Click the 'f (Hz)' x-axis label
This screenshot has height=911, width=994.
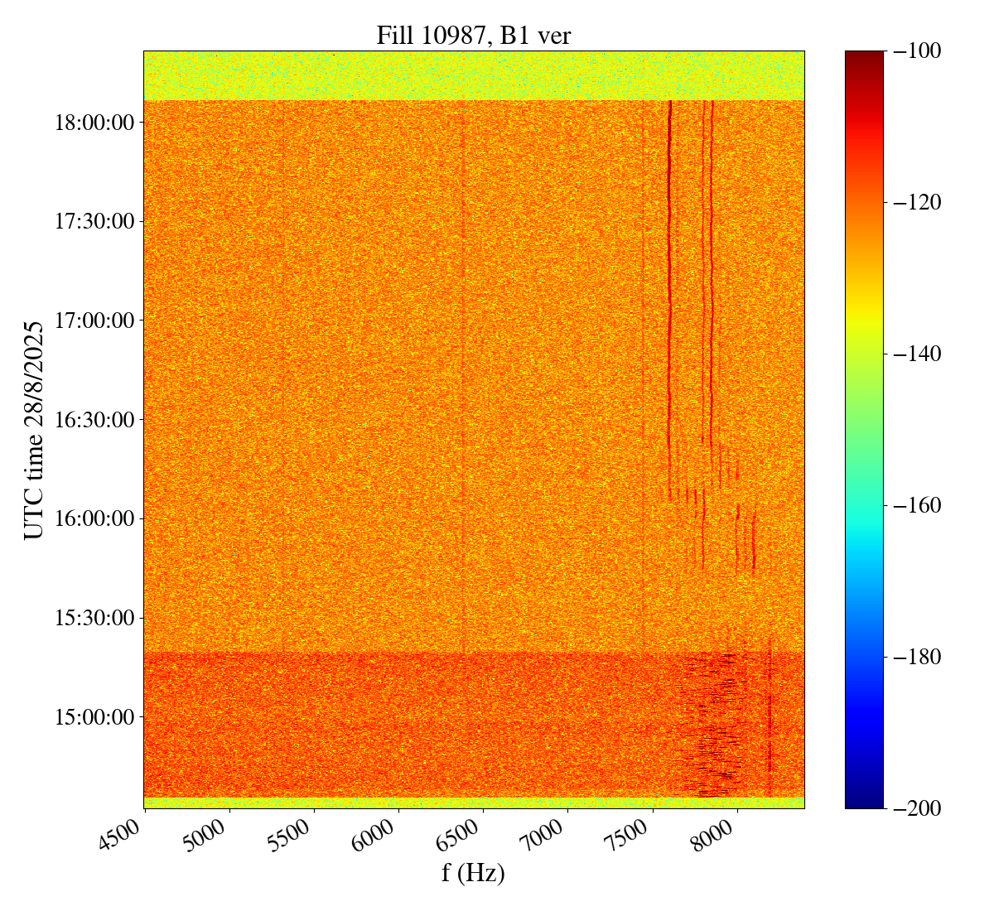pos(473,872)
